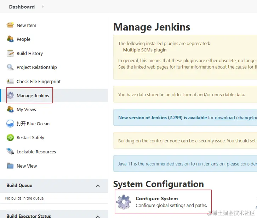Open the People page link
This screenshot has height=218, width=257.
(x=23, y=39)
